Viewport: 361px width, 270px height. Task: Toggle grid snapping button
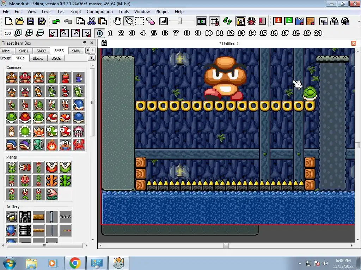[x=215, y=21]
